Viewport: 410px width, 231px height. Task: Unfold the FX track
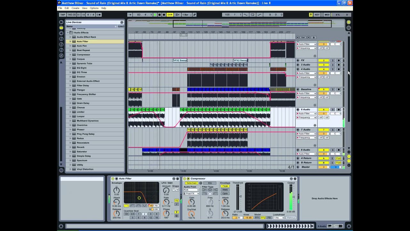tap(298, 60)
